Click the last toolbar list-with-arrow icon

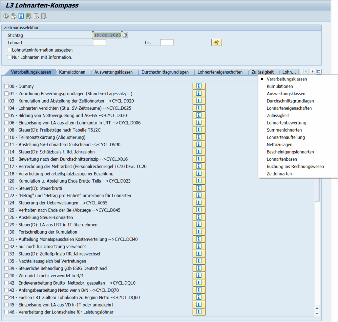click(44, 16)
